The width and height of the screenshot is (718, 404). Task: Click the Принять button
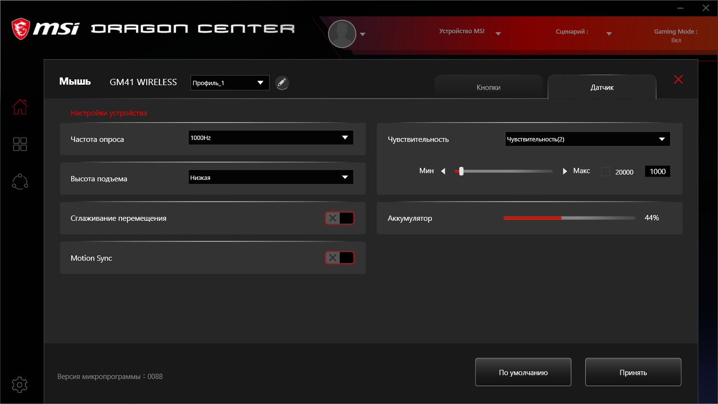tap(633, 372)
